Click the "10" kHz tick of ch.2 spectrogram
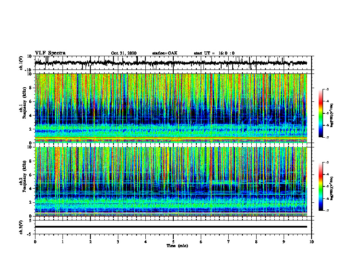 coord(30,147)
